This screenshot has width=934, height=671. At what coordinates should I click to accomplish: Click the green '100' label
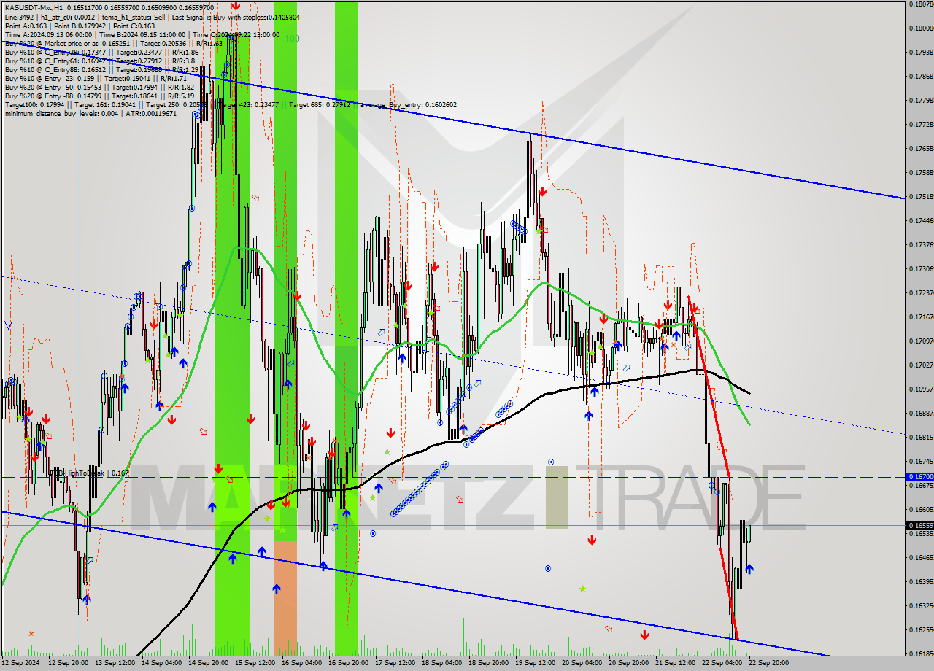click(292, 39)
